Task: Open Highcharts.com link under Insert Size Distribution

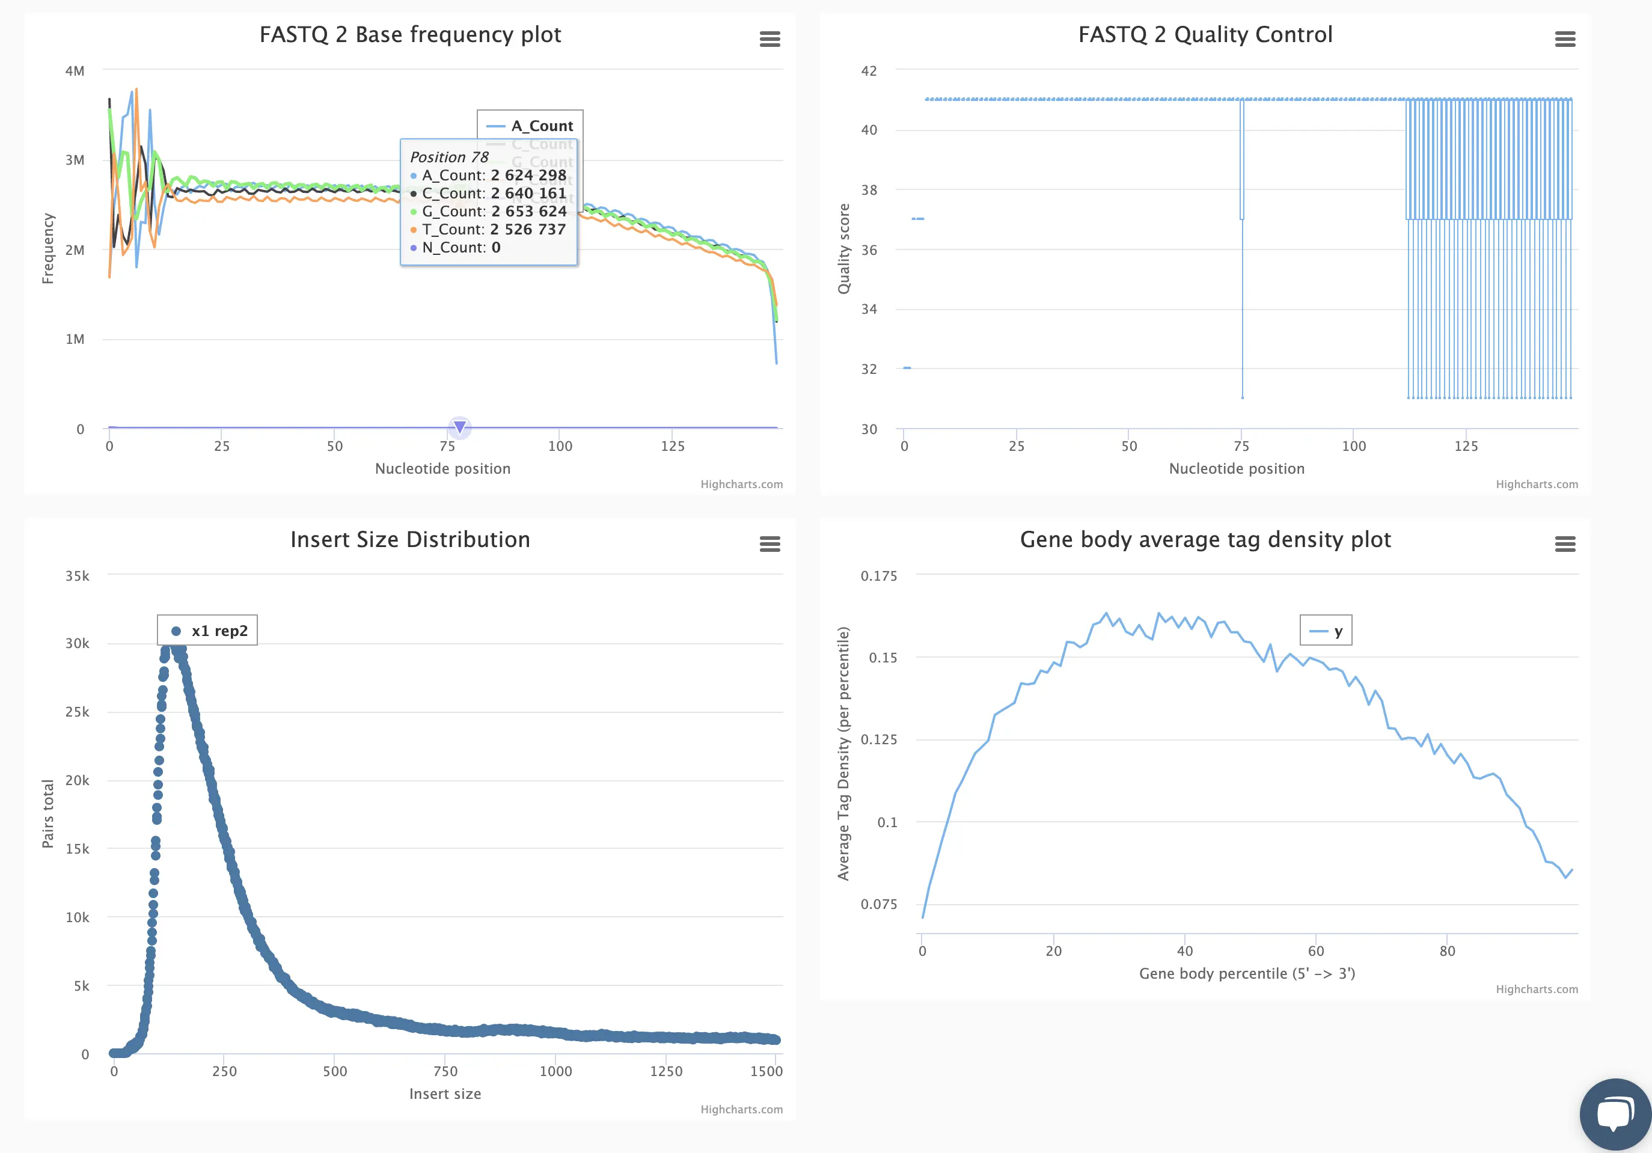Action: point(741,1109)
